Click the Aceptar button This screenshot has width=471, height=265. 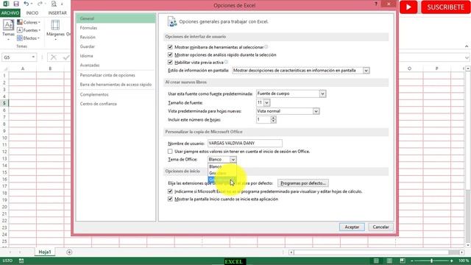coord(352,227)
